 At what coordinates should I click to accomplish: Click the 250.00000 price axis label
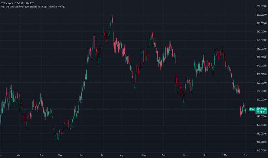click(x=261, y=57)
